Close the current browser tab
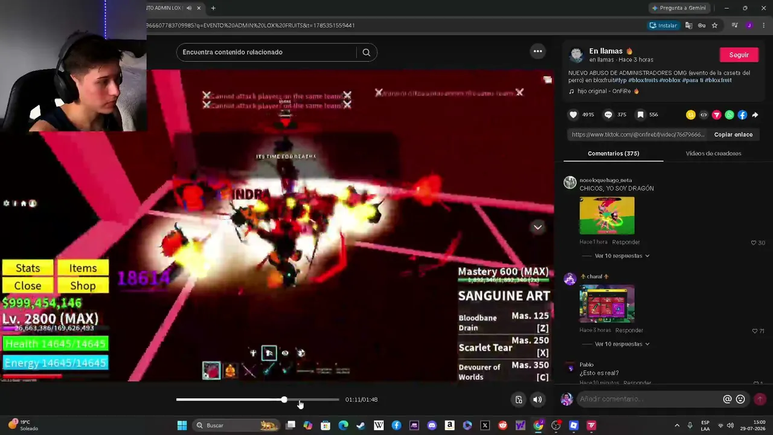The width and height of the screenshot is (773, 435). pos(199,8)
